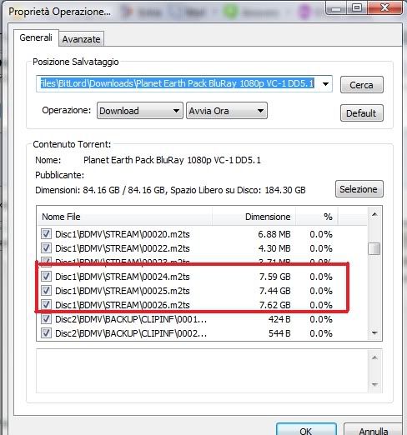Viewport: 407px width, 435px height.
Task: Toggle the 00022.m2ts file checkbox
Action: [x=46, y=248]
